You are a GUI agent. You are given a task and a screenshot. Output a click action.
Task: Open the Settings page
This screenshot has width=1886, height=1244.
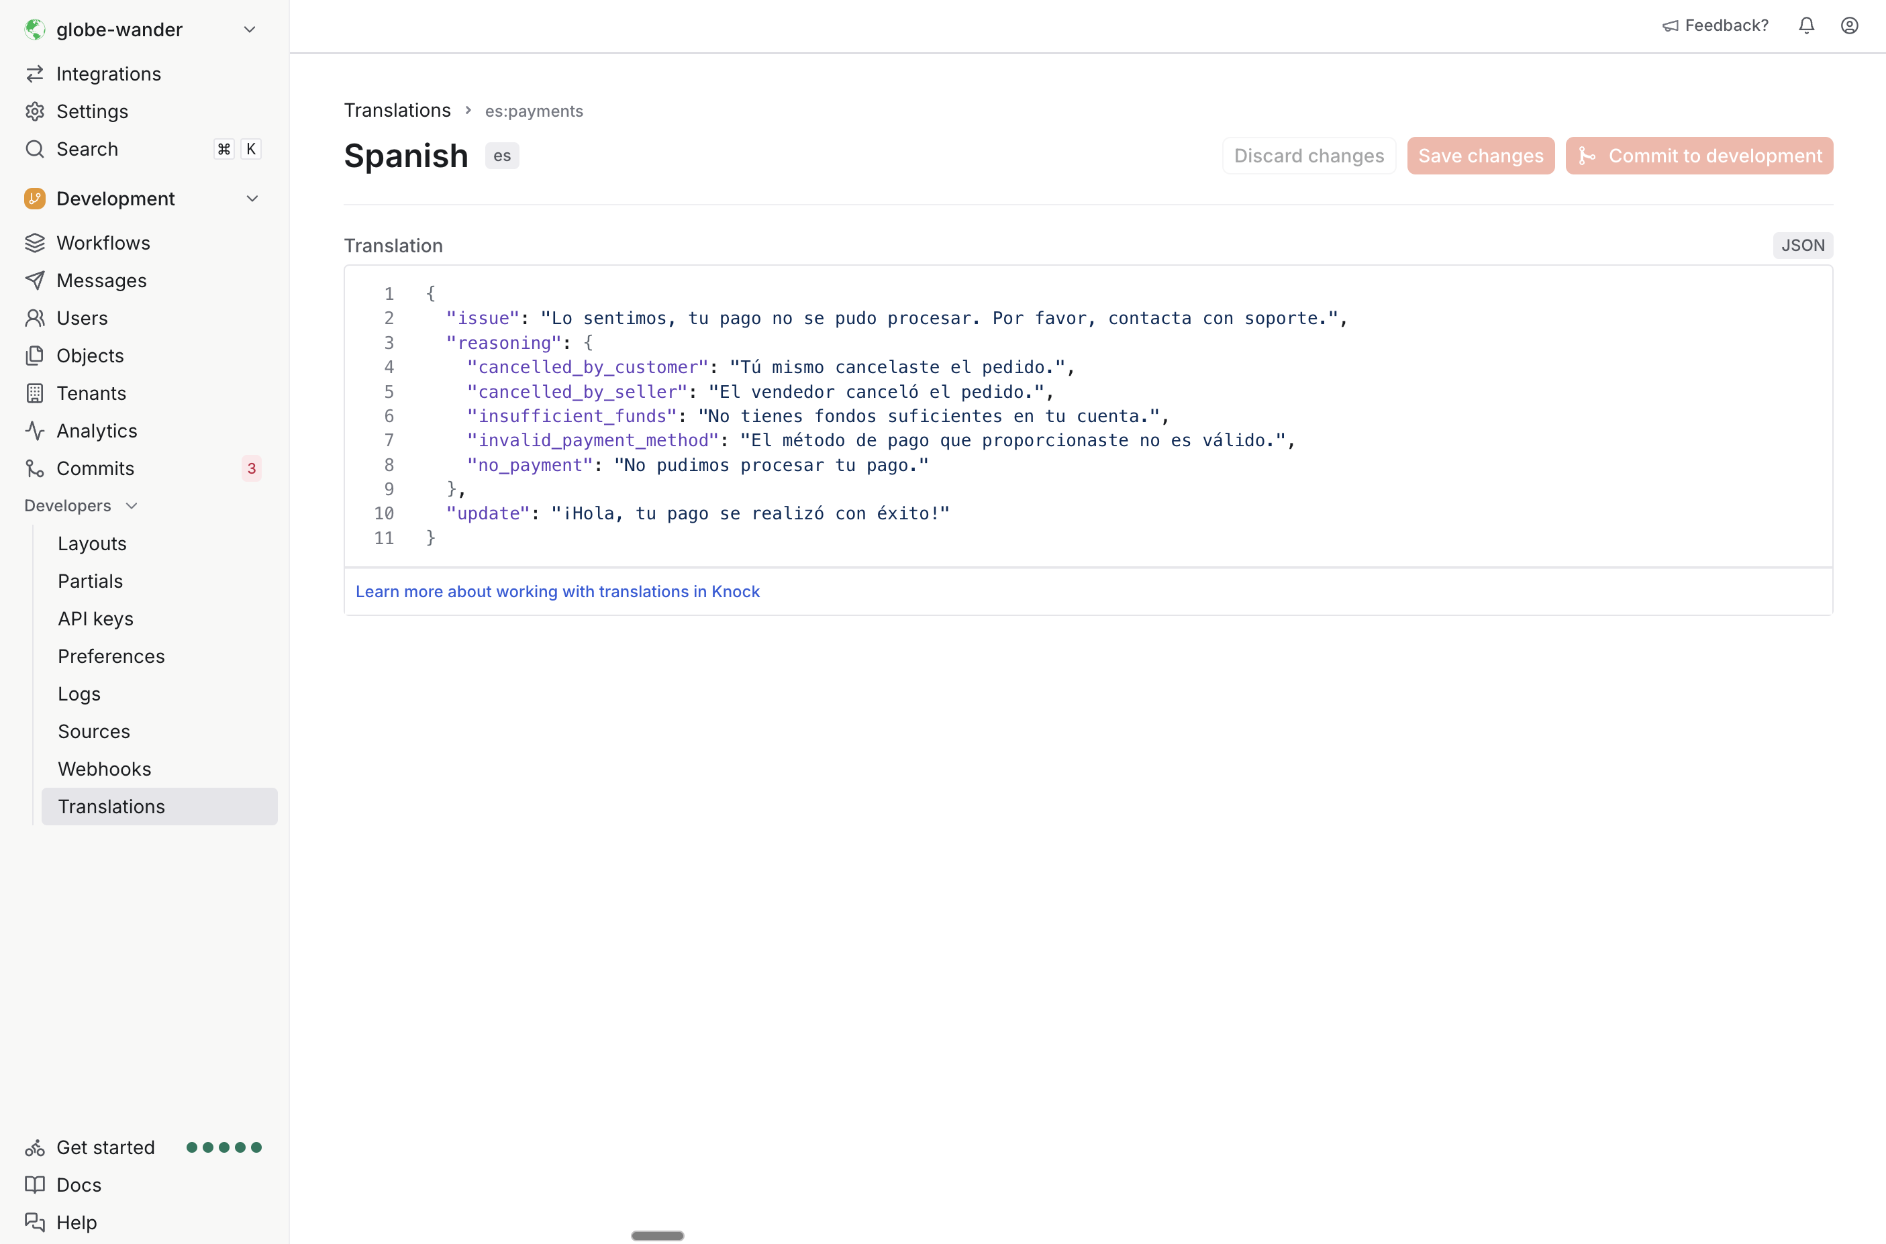(92, 111)
